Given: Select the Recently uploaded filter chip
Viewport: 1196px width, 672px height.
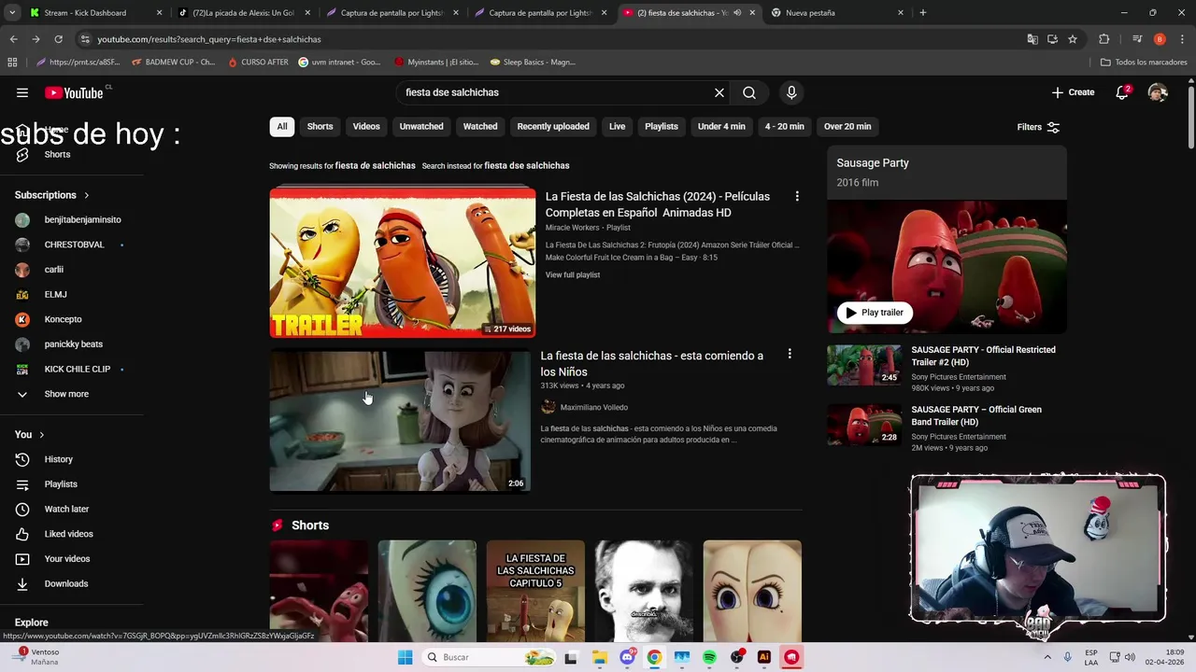Looking at the screenshot, I should pyautogui.click(x=553, y=126).
